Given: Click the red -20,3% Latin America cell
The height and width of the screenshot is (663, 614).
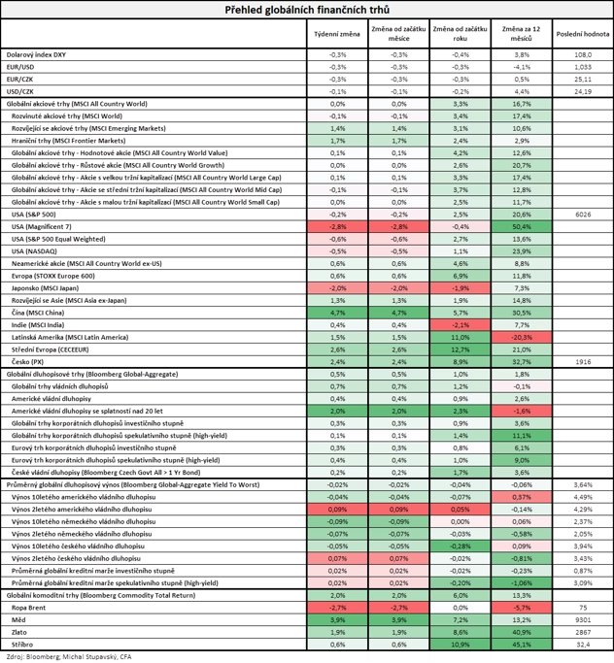Looking at the screenshot, I should click(522, 338).
